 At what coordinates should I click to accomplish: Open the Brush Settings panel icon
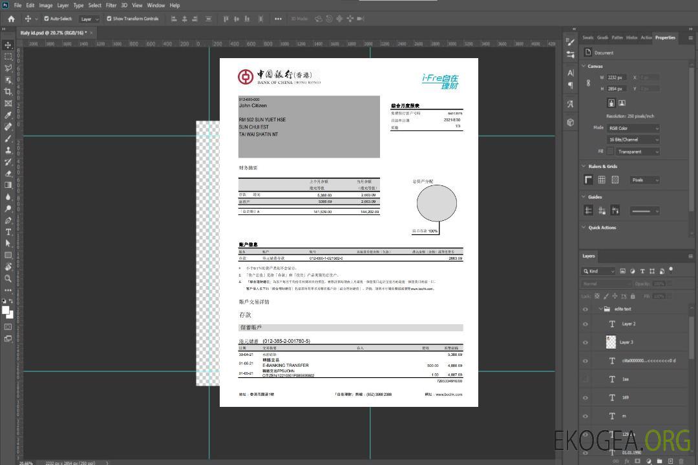tap(571, 41)
